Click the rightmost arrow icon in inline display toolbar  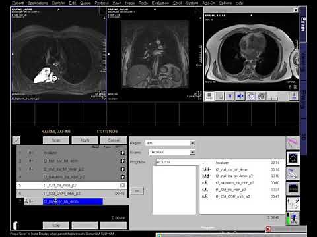[293, 96]
